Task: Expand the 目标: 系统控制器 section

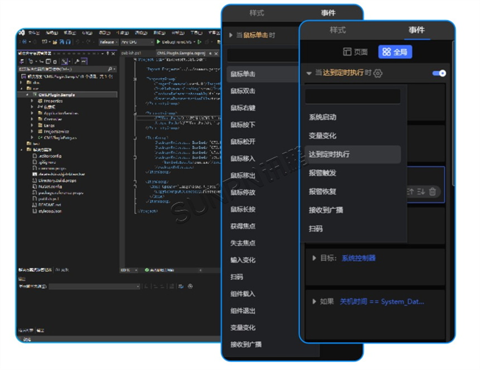Action: pos(314,258)
